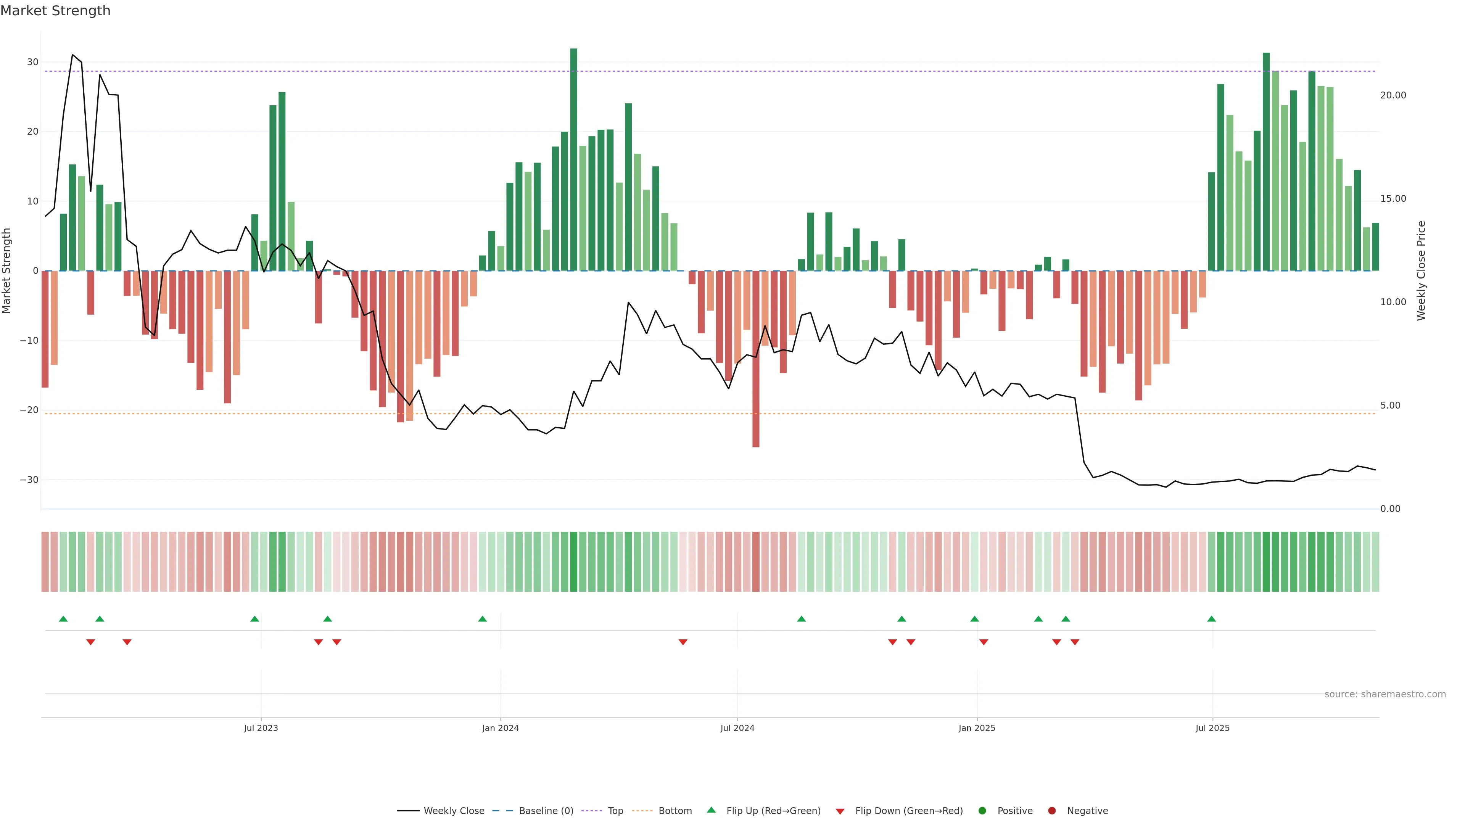Click the Weekly Close Price axis title
Image resolution: width=1465 pixels, height=824 pixels.
coord(1421,271)
